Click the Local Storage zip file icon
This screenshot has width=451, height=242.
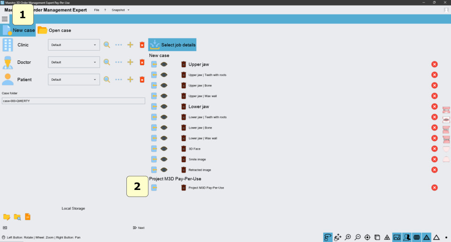point(28,217)
